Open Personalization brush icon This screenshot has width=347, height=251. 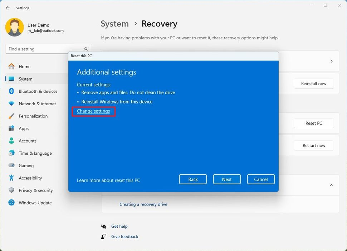[x=11, y=116]
